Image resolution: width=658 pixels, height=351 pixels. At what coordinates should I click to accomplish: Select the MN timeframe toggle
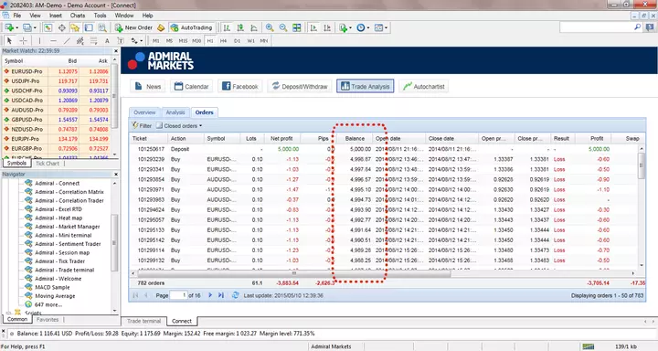tap(264, 41)
